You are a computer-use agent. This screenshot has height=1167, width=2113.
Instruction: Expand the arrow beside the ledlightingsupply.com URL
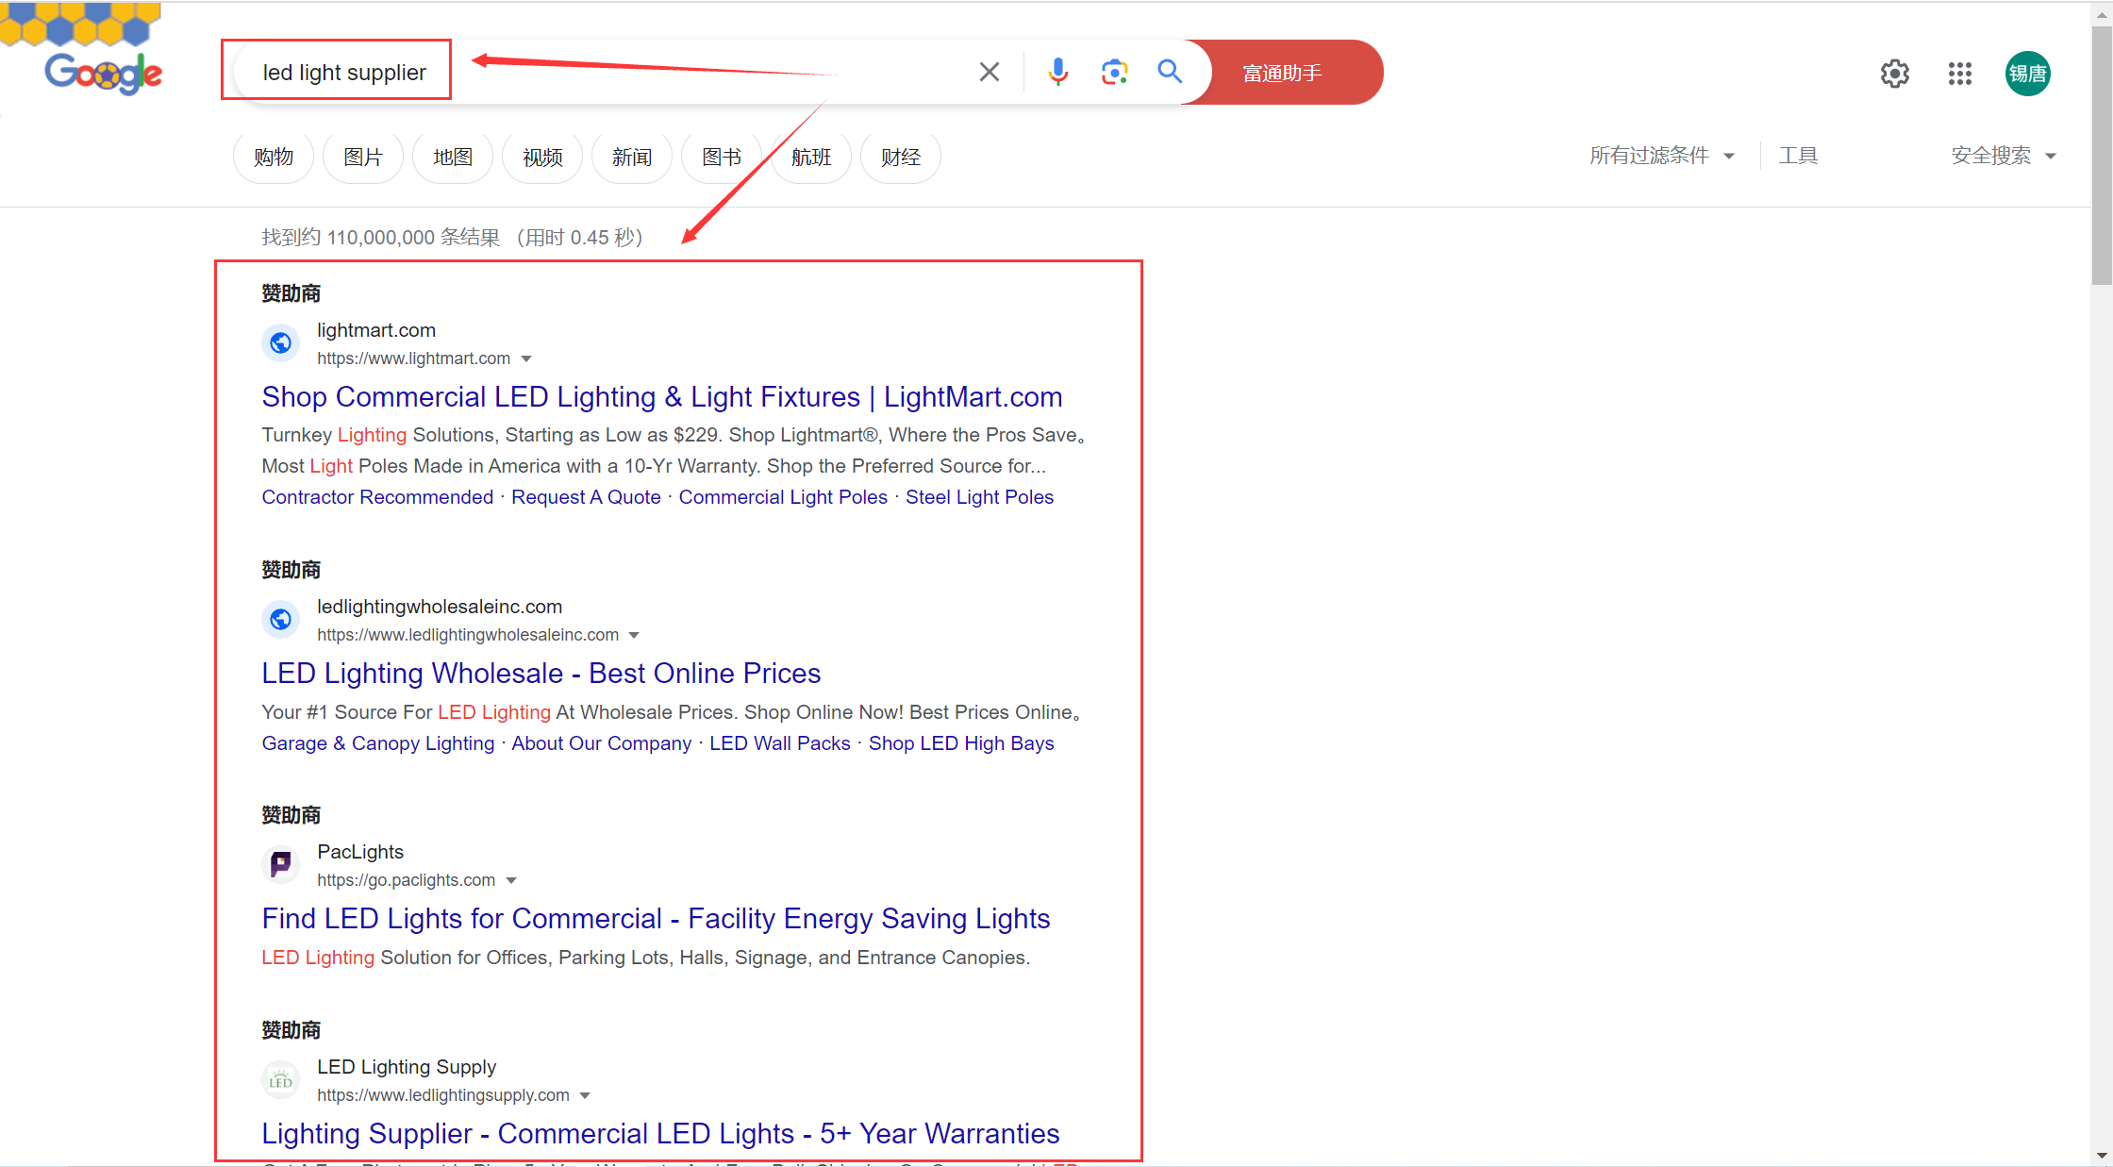pos(585,1096)
